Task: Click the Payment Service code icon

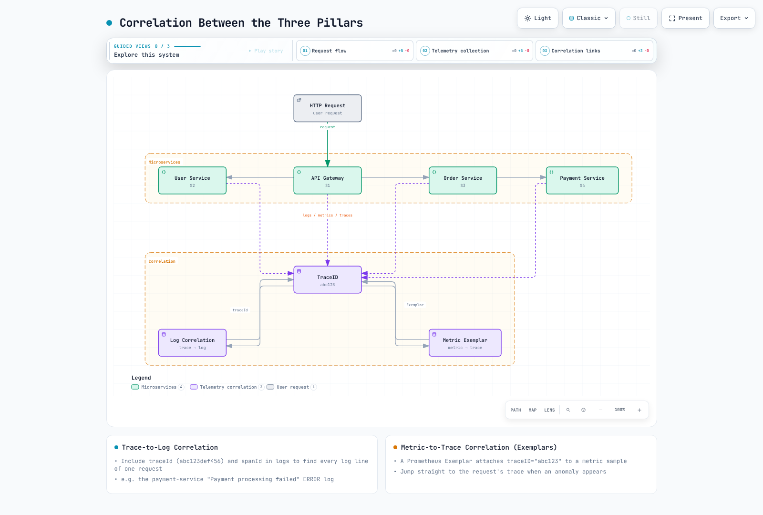Action: tap(551, 172)
